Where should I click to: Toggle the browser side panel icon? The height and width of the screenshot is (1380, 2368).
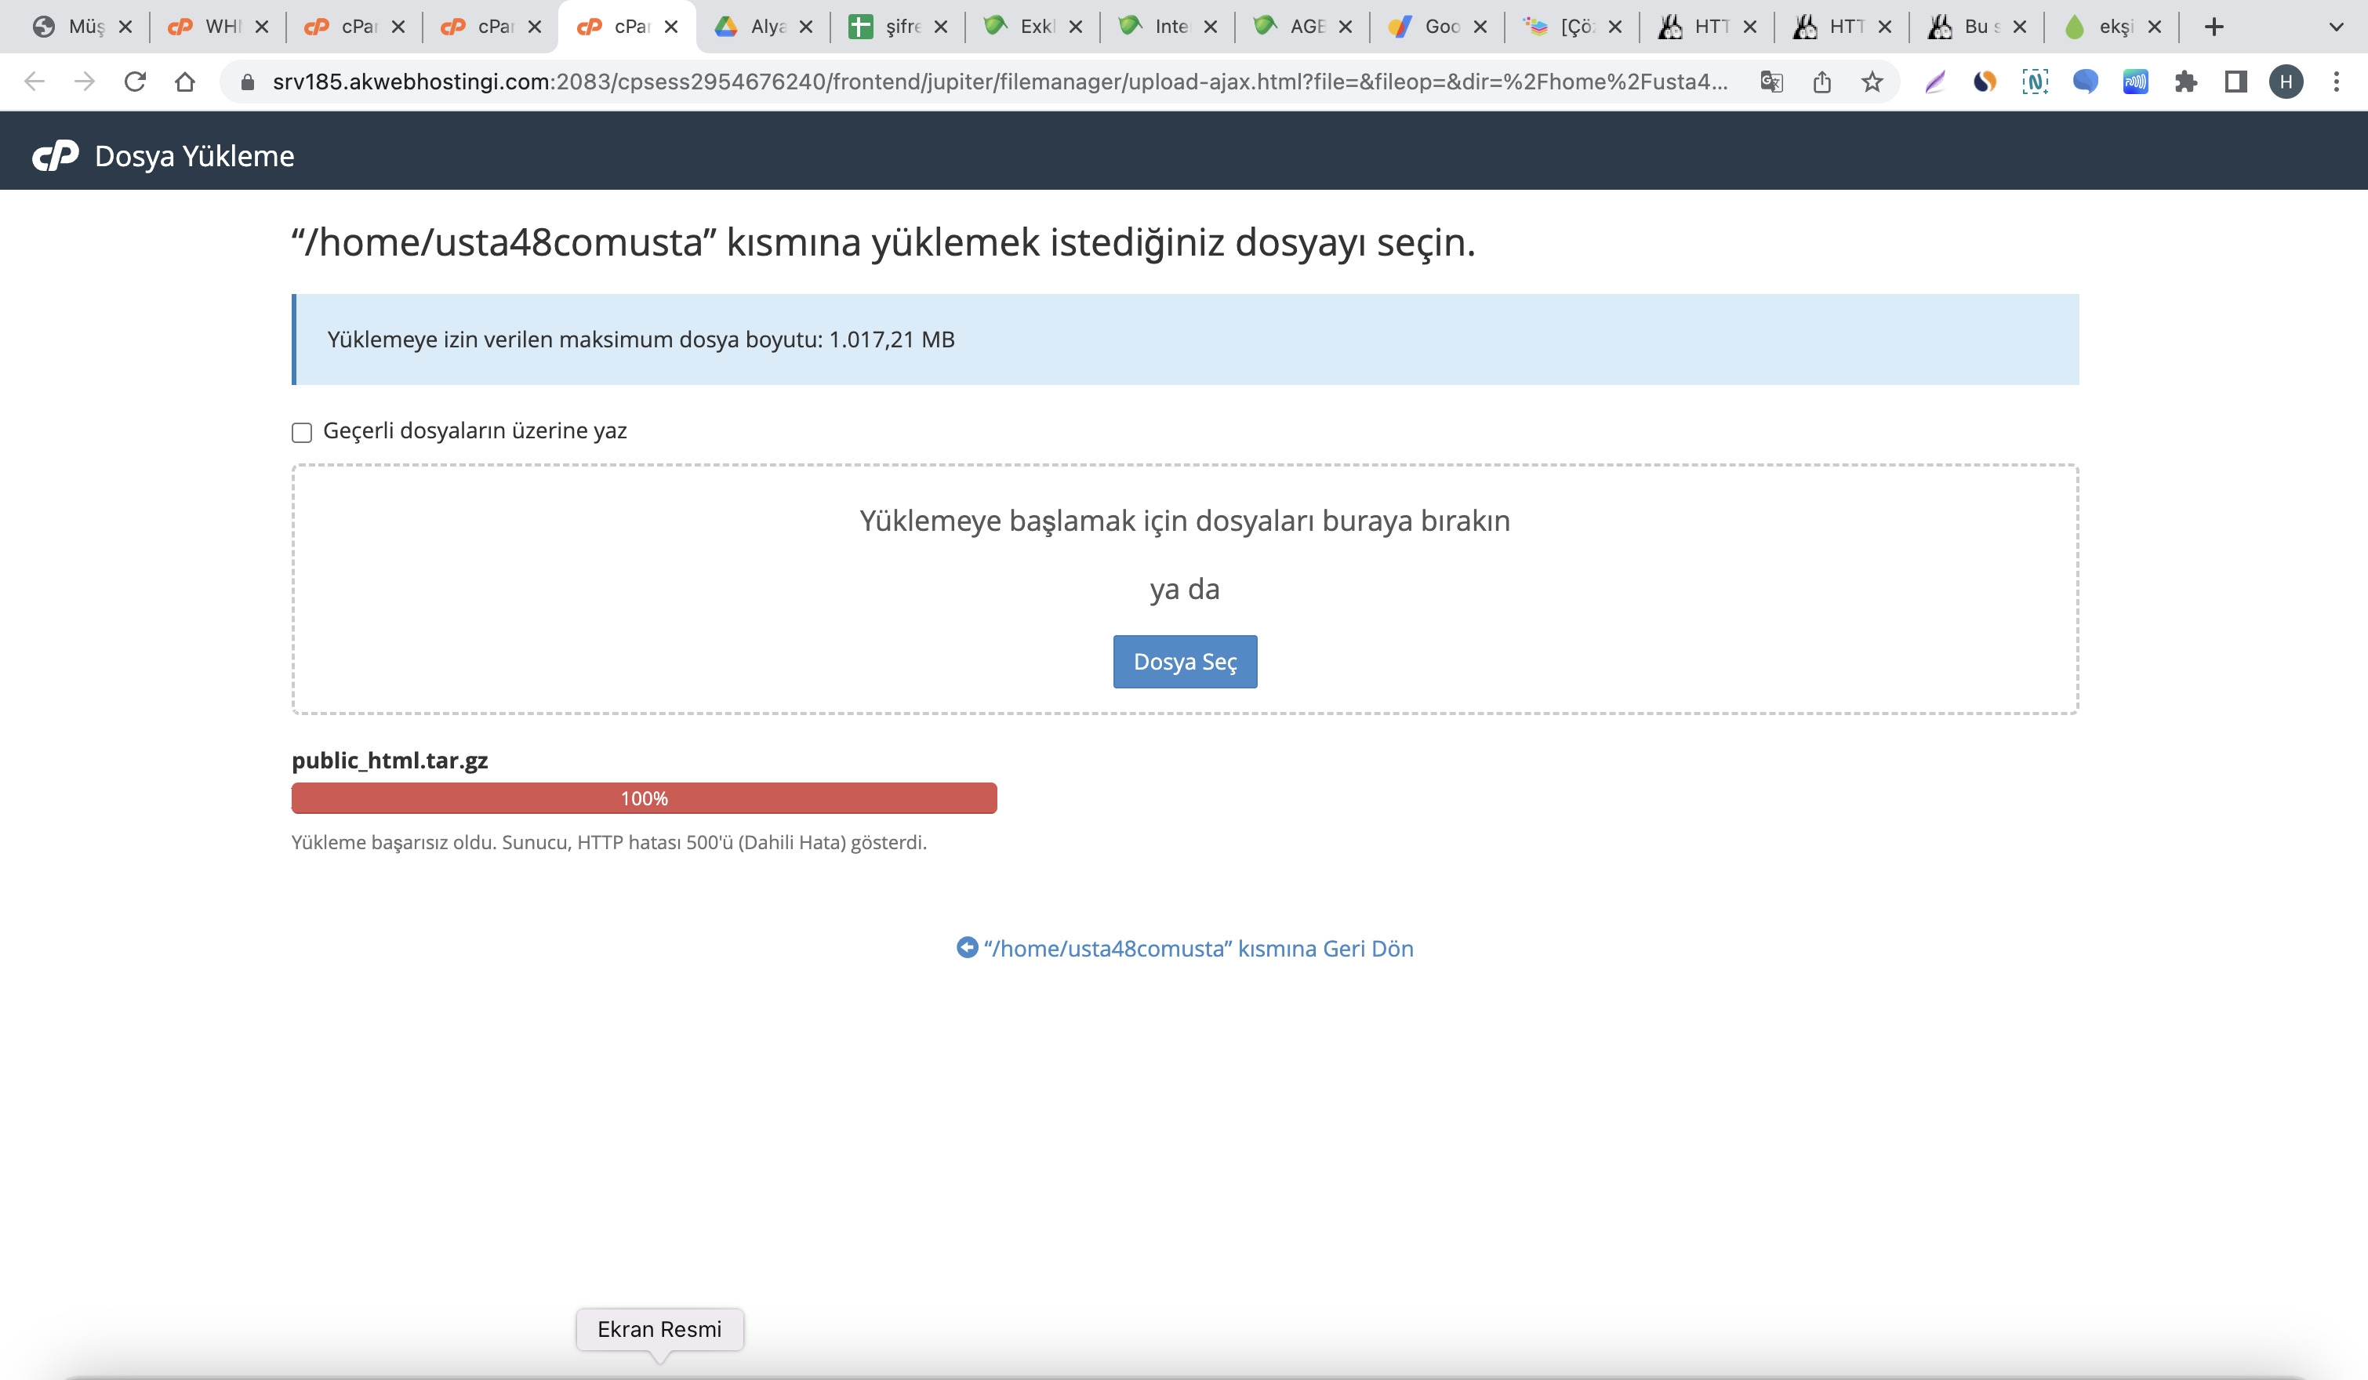pyautogui.click(x=2236, y=82)
